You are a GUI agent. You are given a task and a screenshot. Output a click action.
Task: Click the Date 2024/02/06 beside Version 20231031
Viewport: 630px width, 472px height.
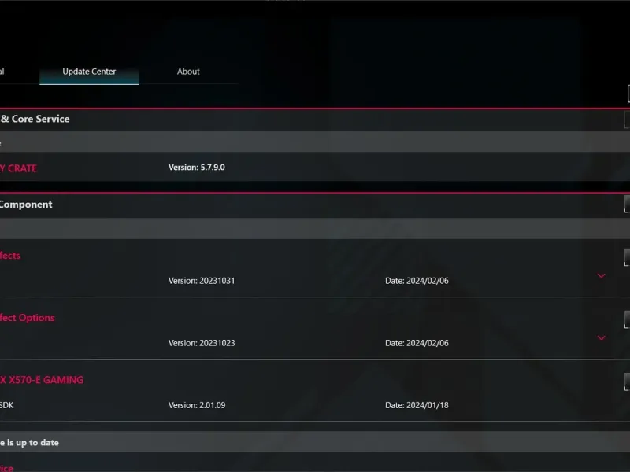click(417, 281)
